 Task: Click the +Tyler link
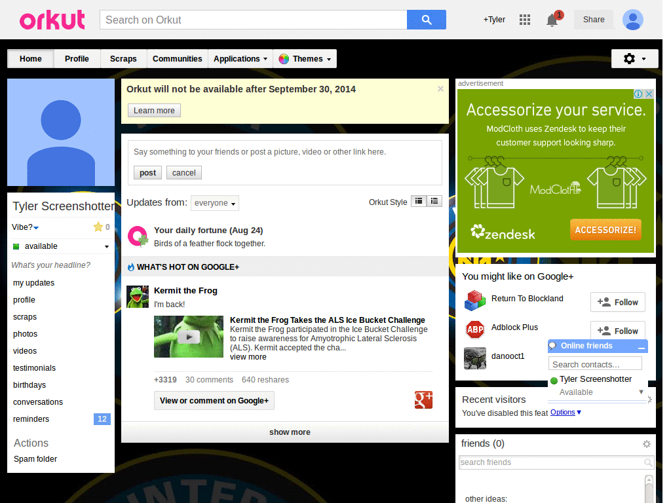point(494,20)
